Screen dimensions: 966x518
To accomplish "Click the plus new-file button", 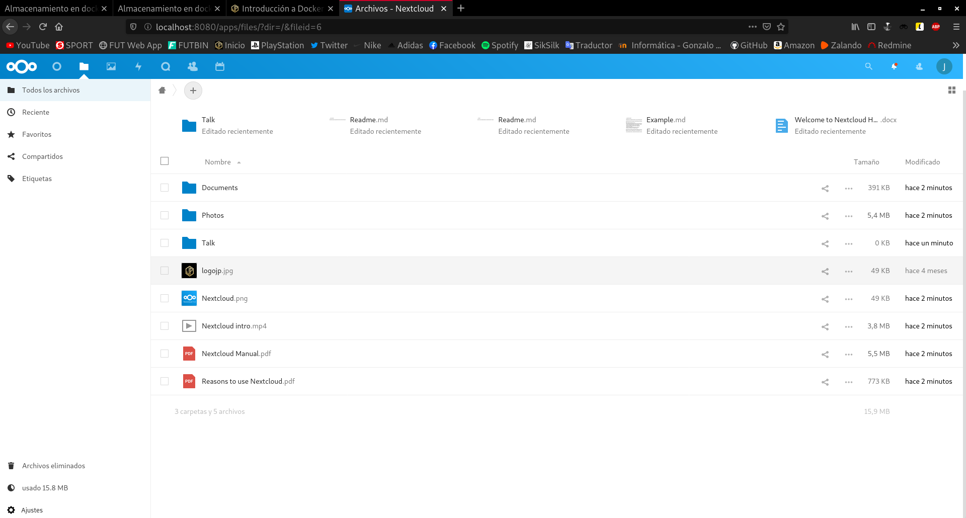I will click(x=193, y=91).
